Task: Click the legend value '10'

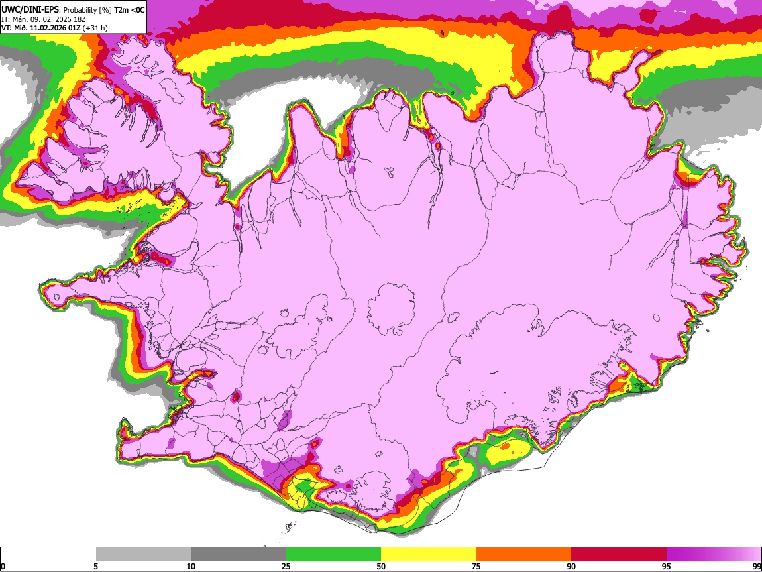Action: click(x=191, y=567)
